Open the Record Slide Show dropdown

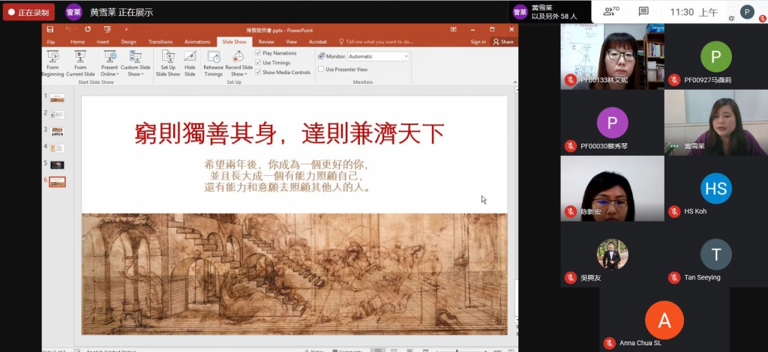[239, 64]
